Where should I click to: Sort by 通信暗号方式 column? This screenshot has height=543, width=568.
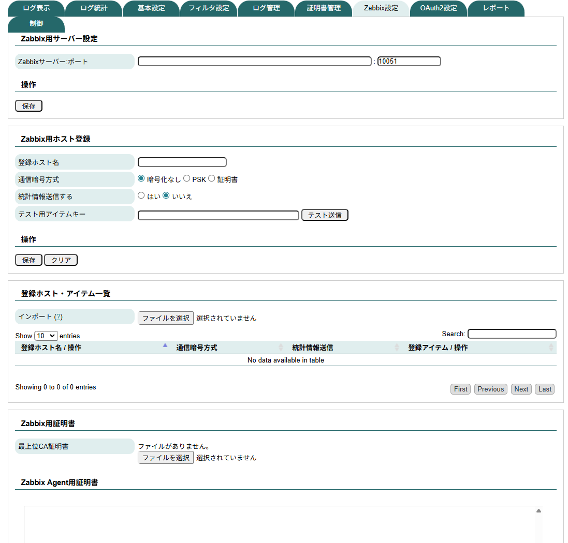[x=228, y=348]
